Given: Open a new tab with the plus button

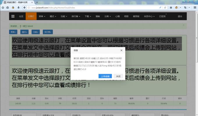Looking at the screenshot, I should tap(37, 2).
